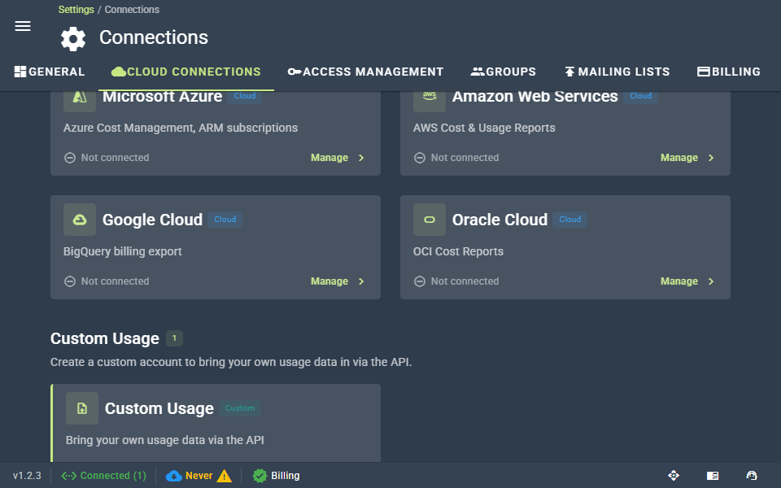Open the hamburger navigation menu

(x=23, y=26)
